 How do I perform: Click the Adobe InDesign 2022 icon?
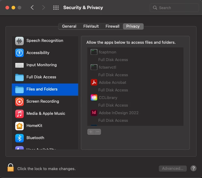tap(94, 113)
